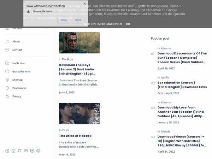The image size is (212, 159).
Task: Open My Love from Another Star post
Action: coord(181,112)
